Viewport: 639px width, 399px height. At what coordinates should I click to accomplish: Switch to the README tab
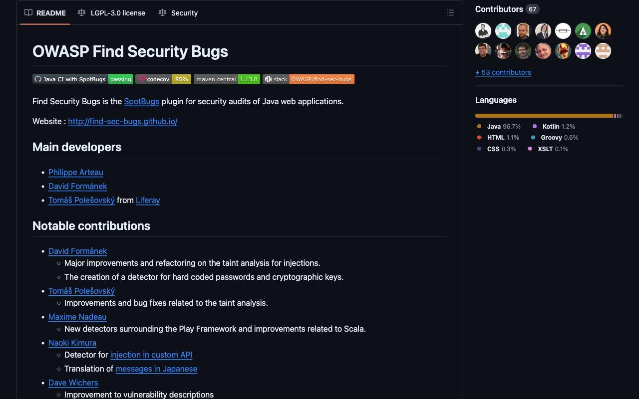point(45,13)
